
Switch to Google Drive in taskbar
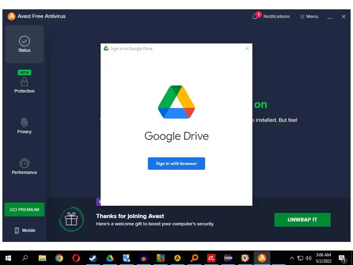pos(110,258)
